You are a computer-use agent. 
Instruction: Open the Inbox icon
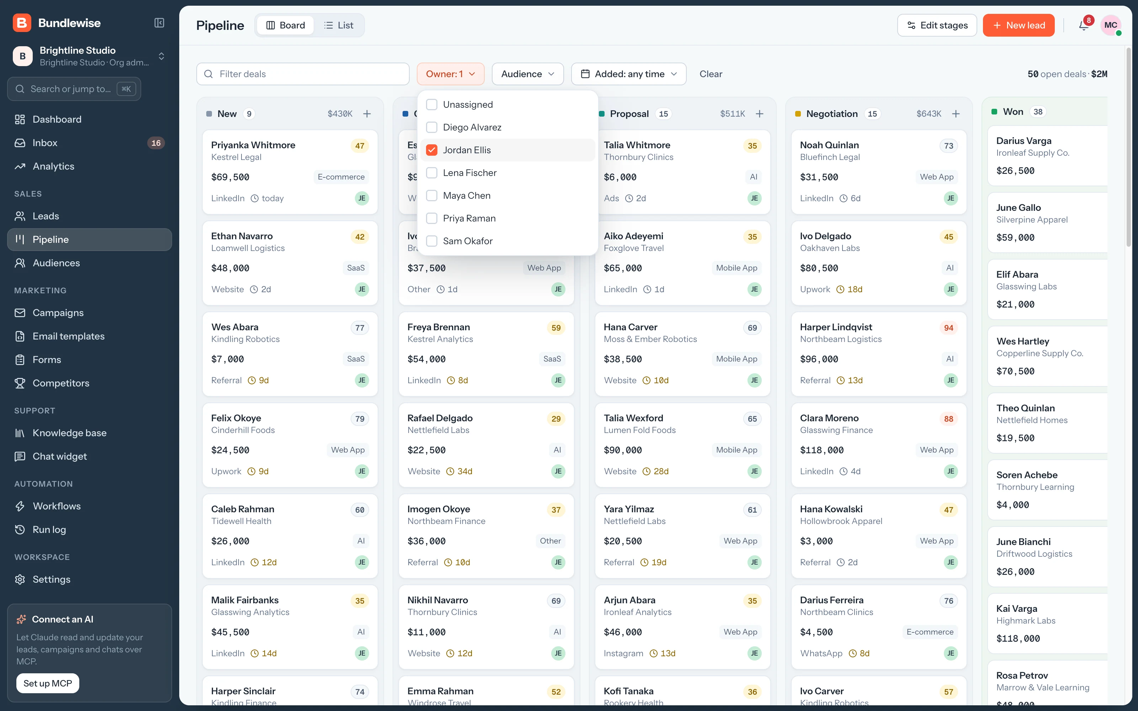20,143
